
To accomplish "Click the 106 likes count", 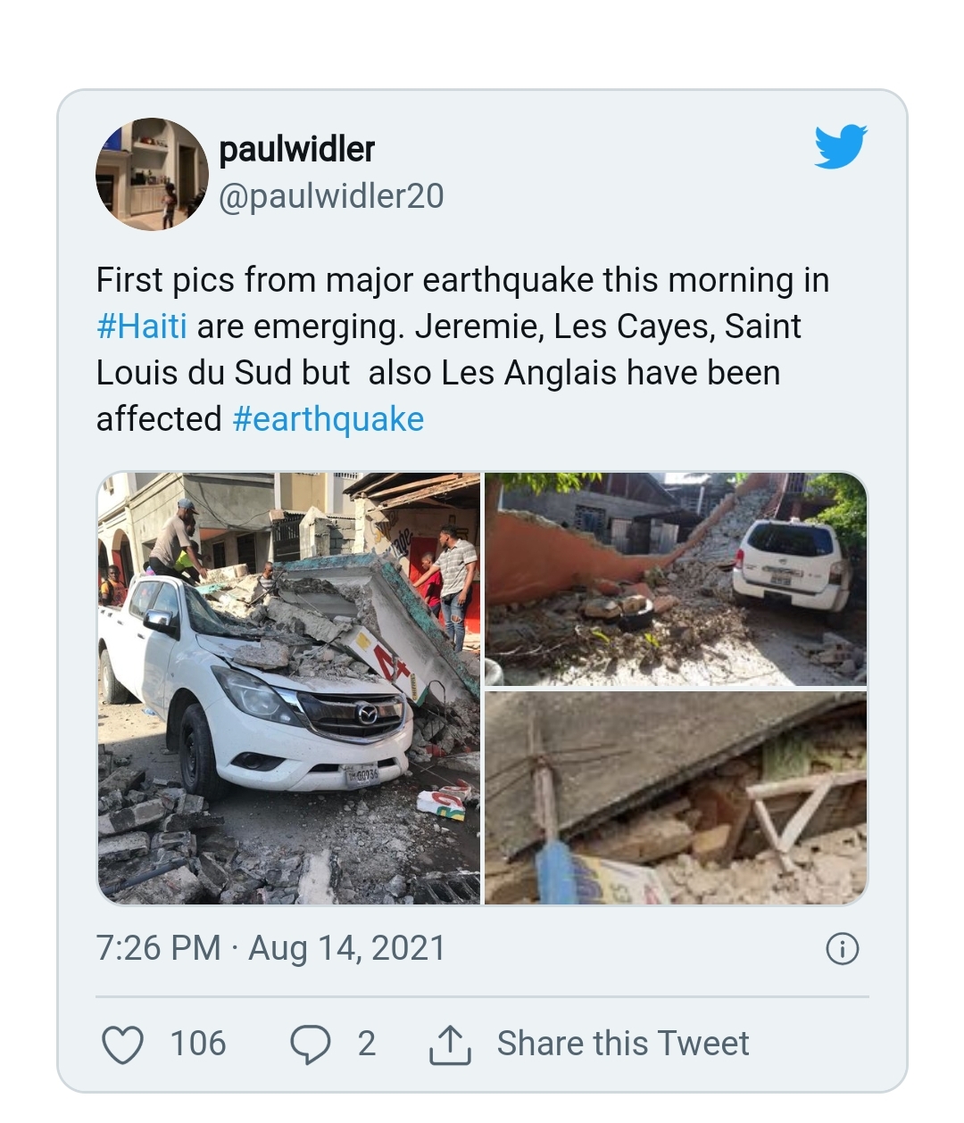I will pyautogui.click(x=198, y=1044).
